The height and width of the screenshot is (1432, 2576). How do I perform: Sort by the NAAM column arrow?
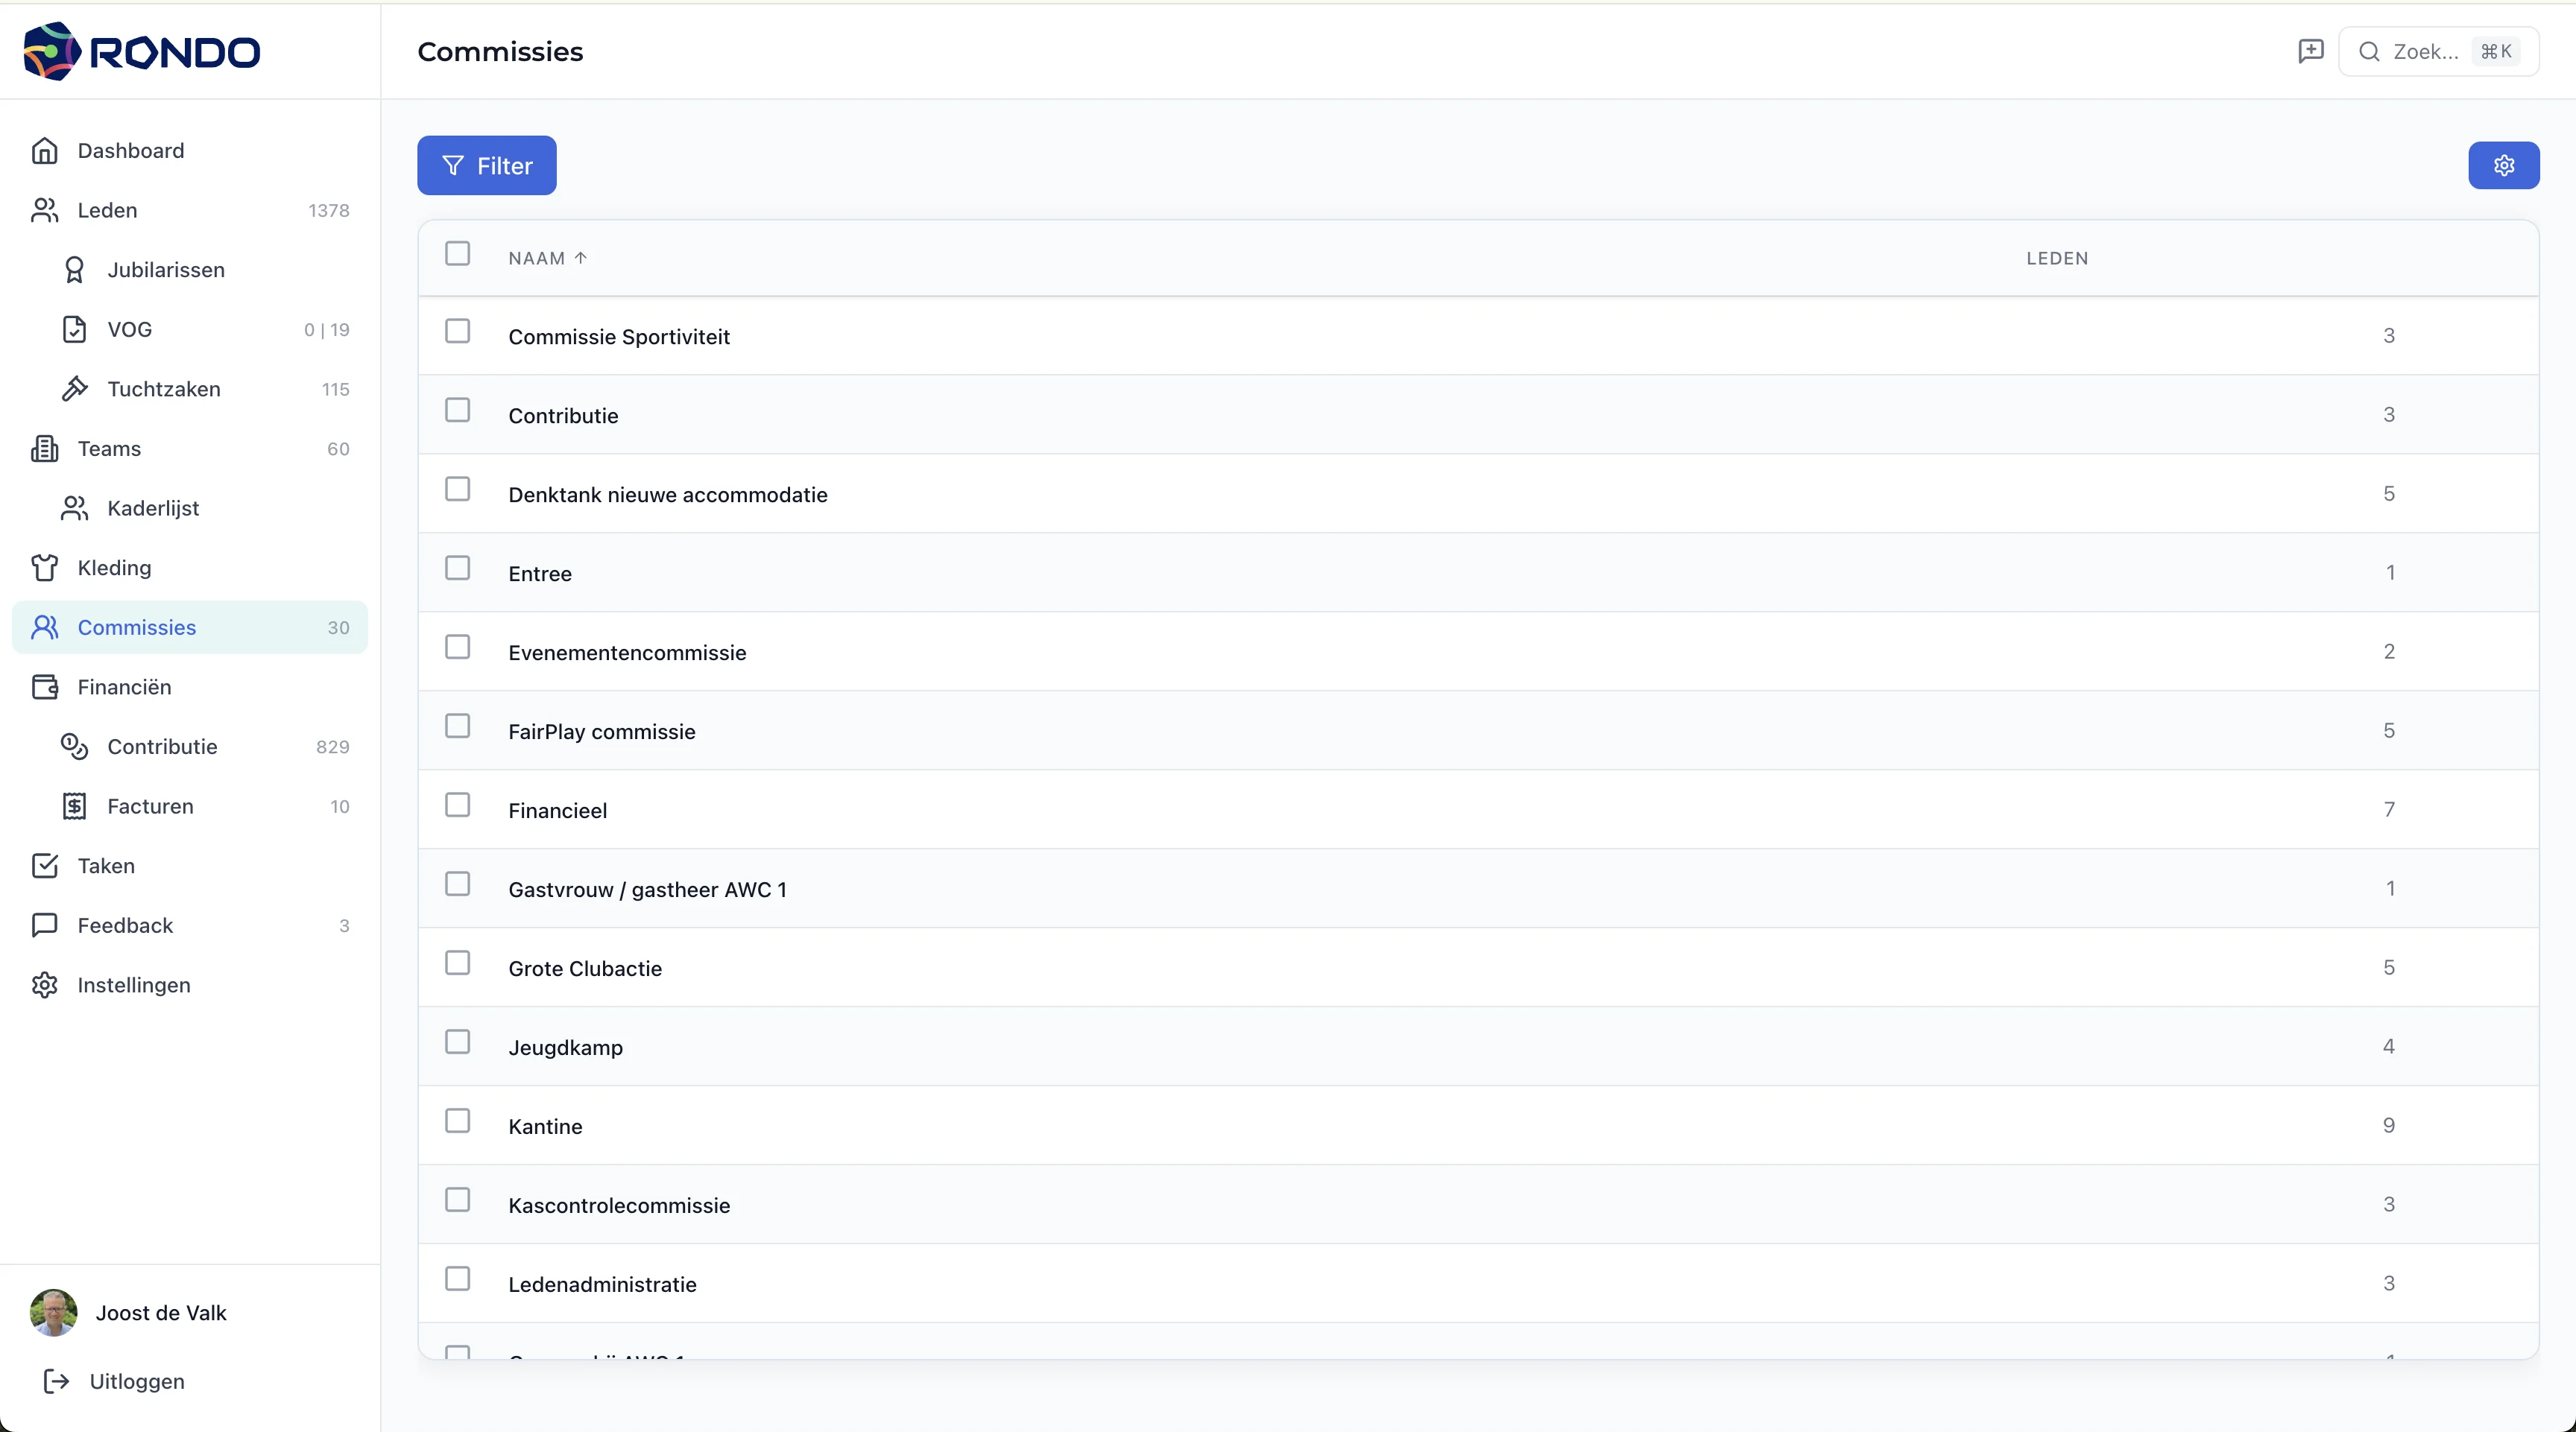580,258
